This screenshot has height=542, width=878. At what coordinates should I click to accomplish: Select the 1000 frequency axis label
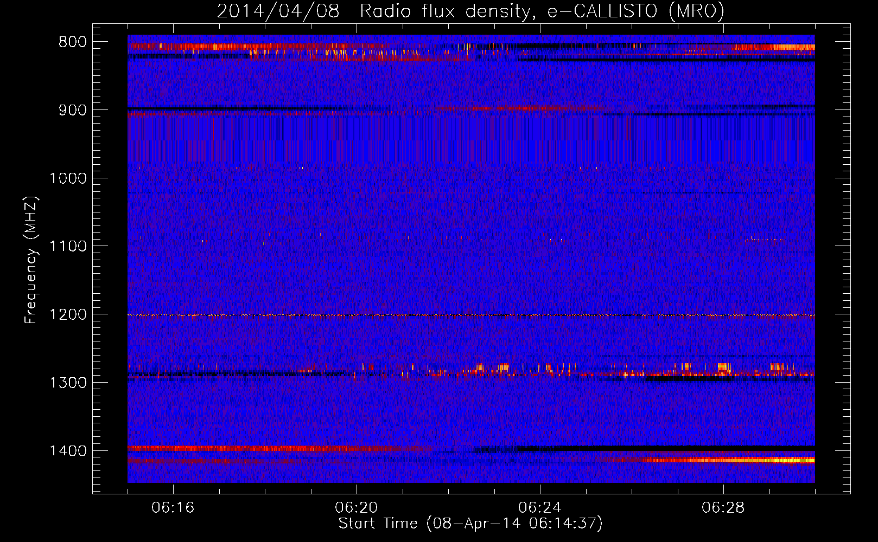pyautogui.click(x=68, y=178)
